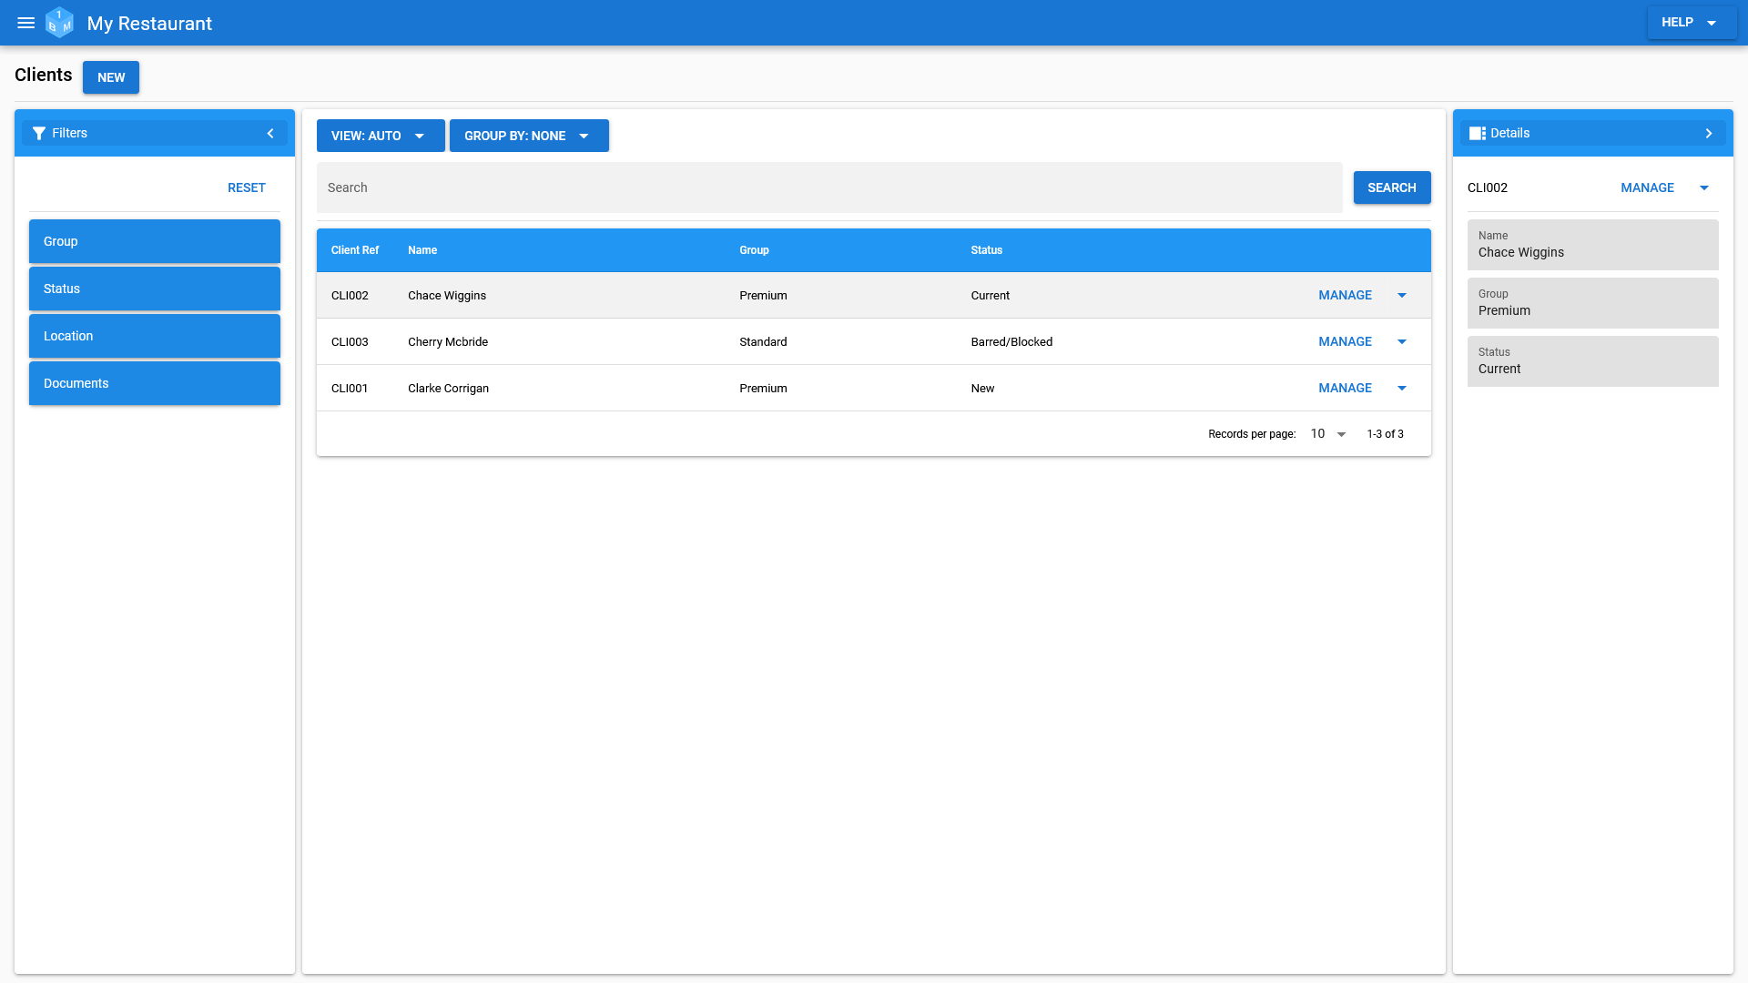Screen dimensions: 1748x983
Task: Select the Location filter tab
Action: pos(154,335)
